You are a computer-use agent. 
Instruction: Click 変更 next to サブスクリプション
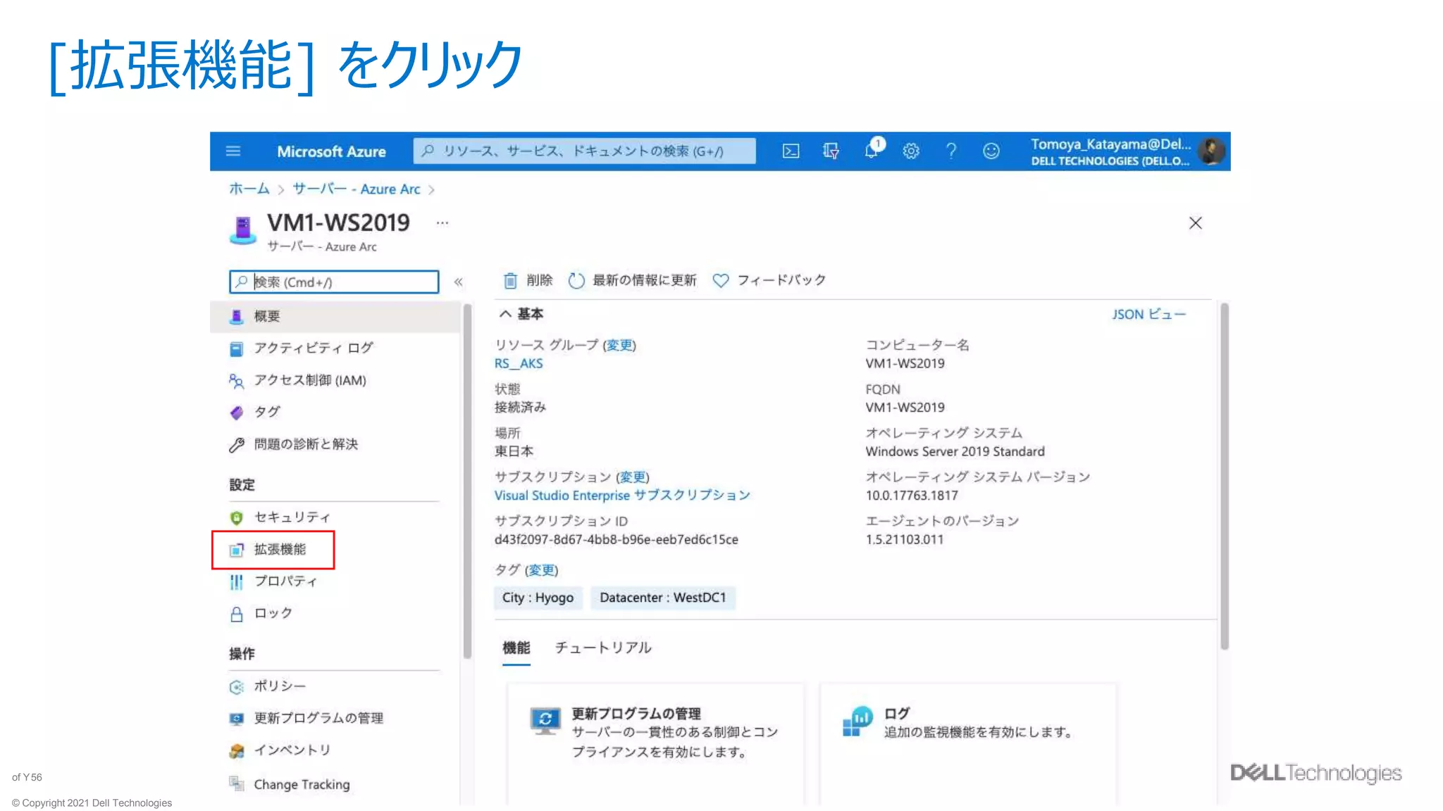[x=633, y=477]
